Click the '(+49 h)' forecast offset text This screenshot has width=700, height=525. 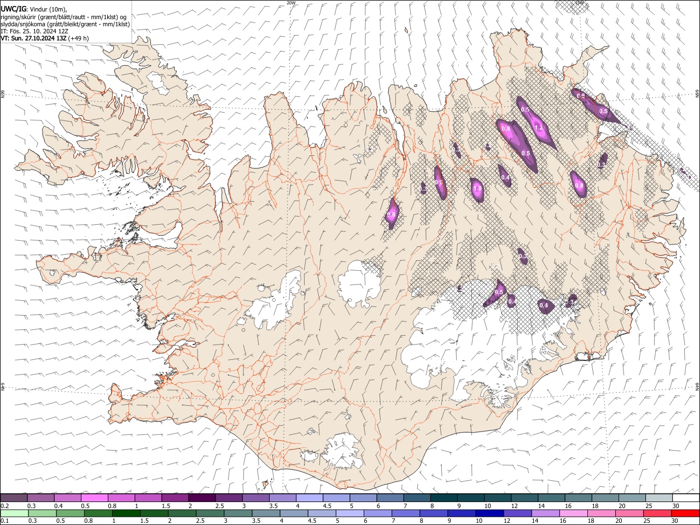point(79,38)
